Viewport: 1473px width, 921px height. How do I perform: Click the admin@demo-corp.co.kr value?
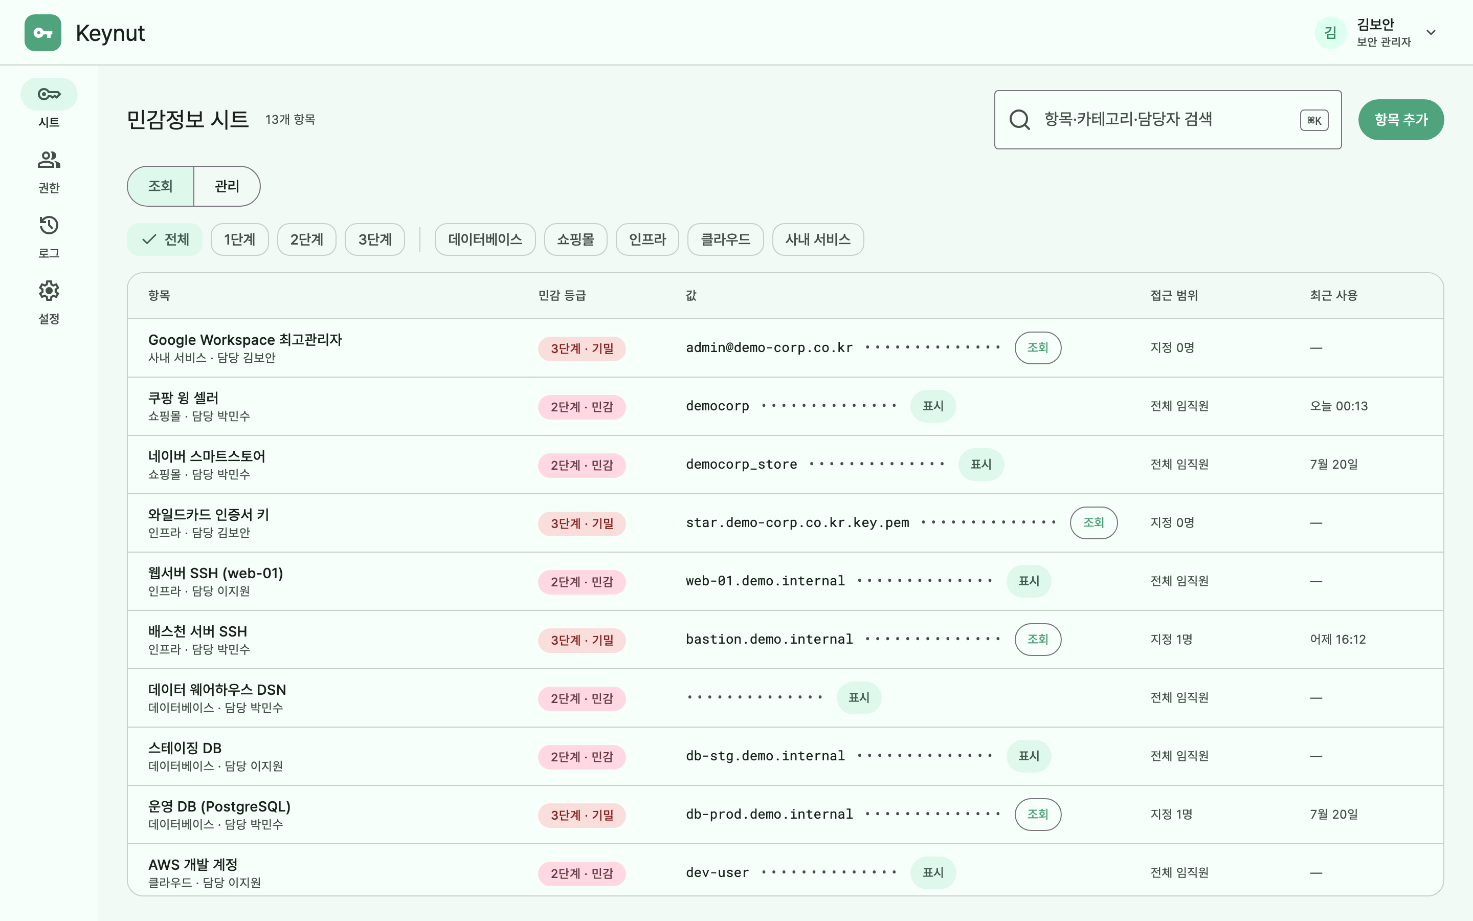[769, 348]
